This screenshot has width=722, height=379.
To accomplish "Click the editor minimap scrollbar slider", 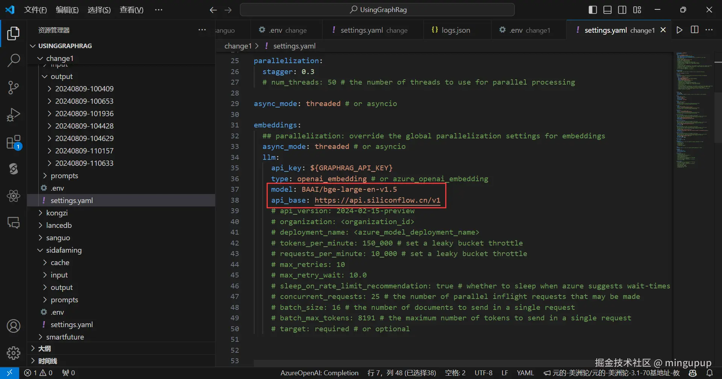I will [x=717, y=117].
